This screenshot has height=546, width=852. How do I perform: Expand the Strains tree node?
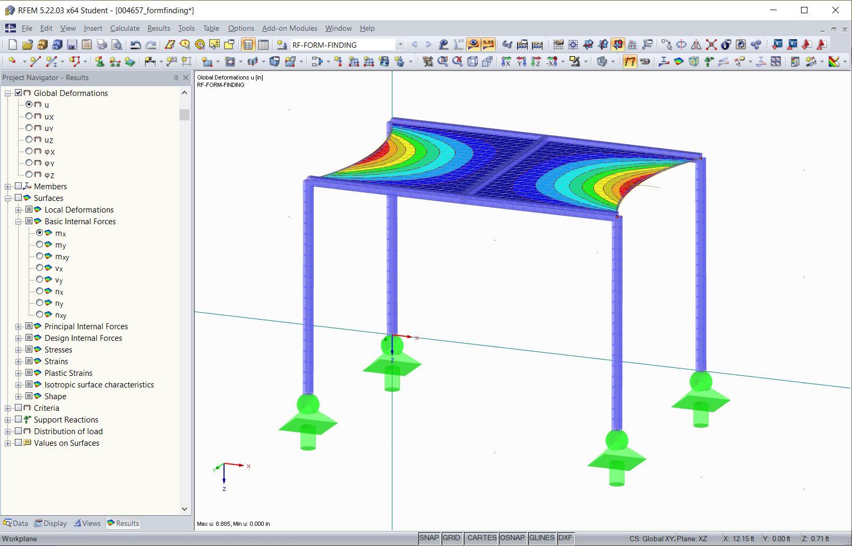point(19,362)
